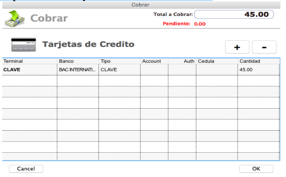Cancel the Cobrar dialog
The image size is (286, 177).
(26, 169)
